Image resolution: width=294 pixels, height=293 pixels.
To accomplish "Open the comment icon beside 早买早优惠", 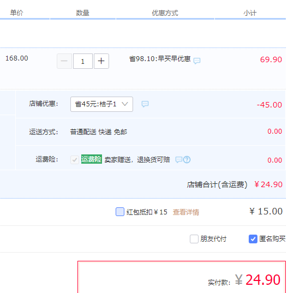I will pos(197,61).
